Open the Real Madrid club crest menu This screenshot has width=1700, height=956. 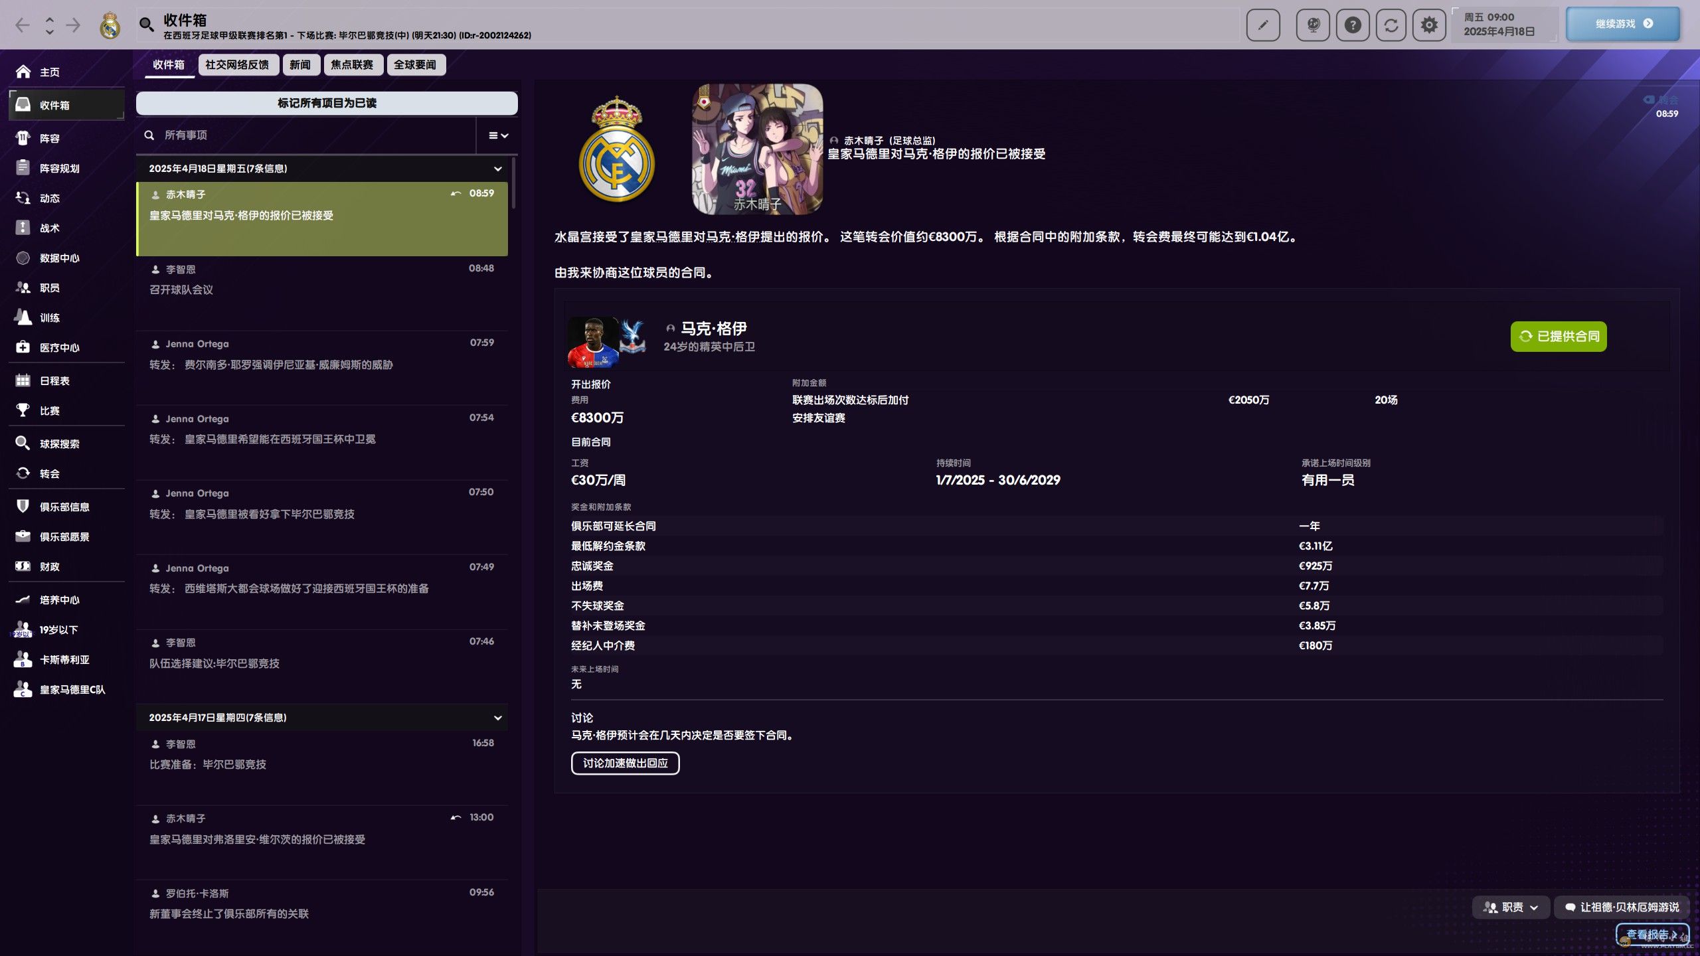110,26
